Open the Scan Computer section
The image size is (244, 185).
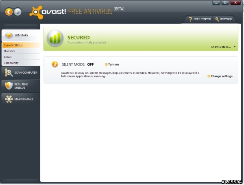pos(21,73)
